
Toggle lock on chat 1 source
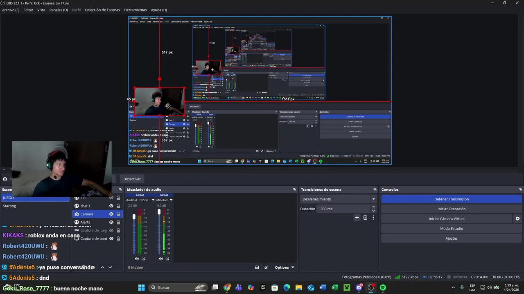pos(118,206)
